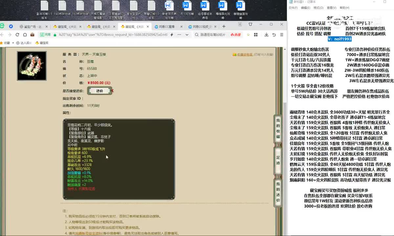
Task: Click the skin shirt icon in browser title bar
Action: pyautogui.click(x=251, y=24)
